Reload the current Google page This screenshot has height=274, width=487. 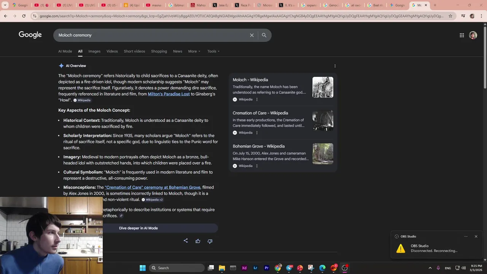tap(24, 16)
